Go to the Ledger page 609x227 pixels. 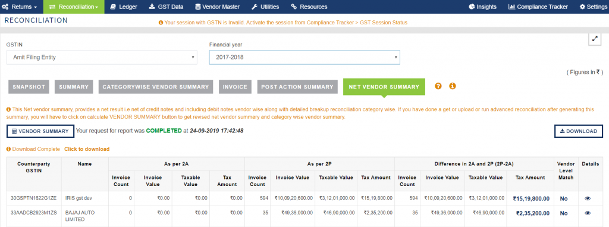click(x=124, y=7)
